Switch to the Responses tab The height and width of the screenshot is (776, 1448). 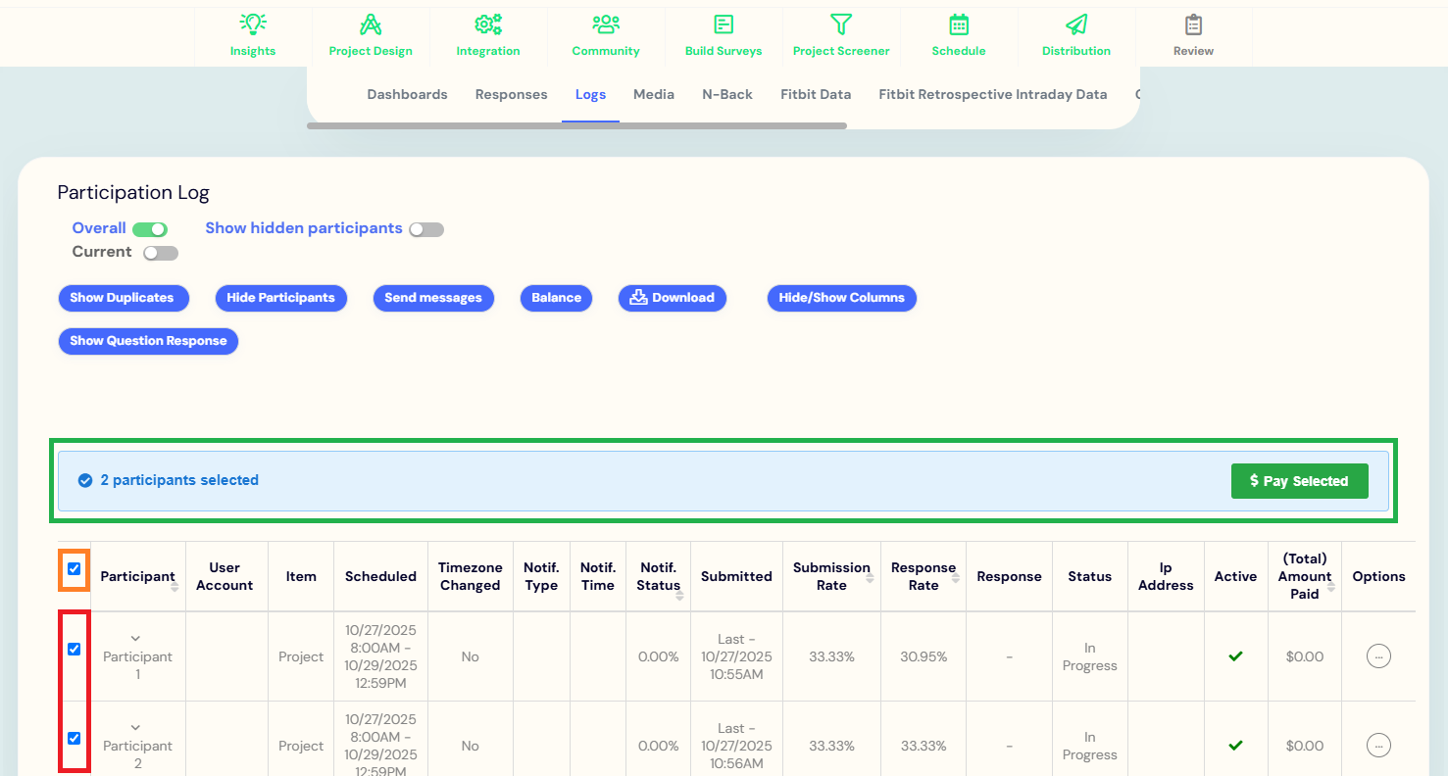point(511,95)
